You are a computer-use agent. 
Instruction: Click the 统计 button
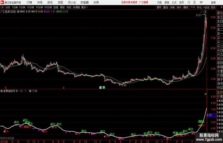tap(179, 7)
